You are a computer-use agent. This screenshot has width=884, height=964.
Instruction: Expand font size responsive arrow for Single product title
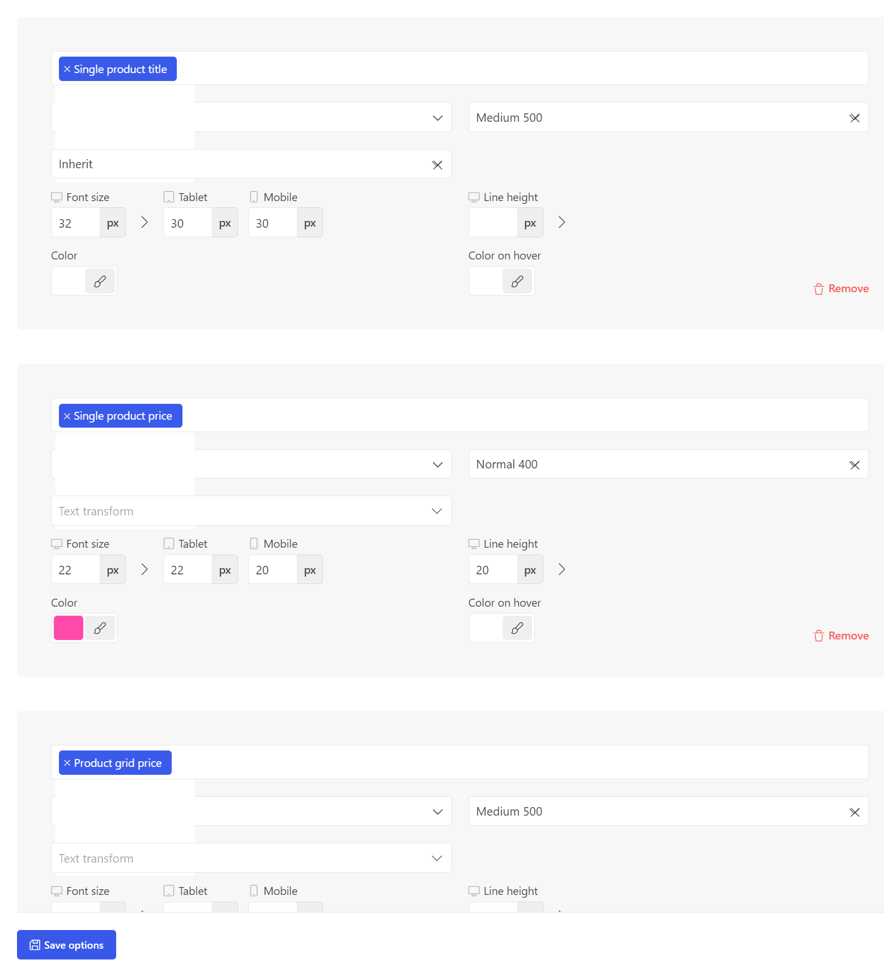tap(144, 222)
